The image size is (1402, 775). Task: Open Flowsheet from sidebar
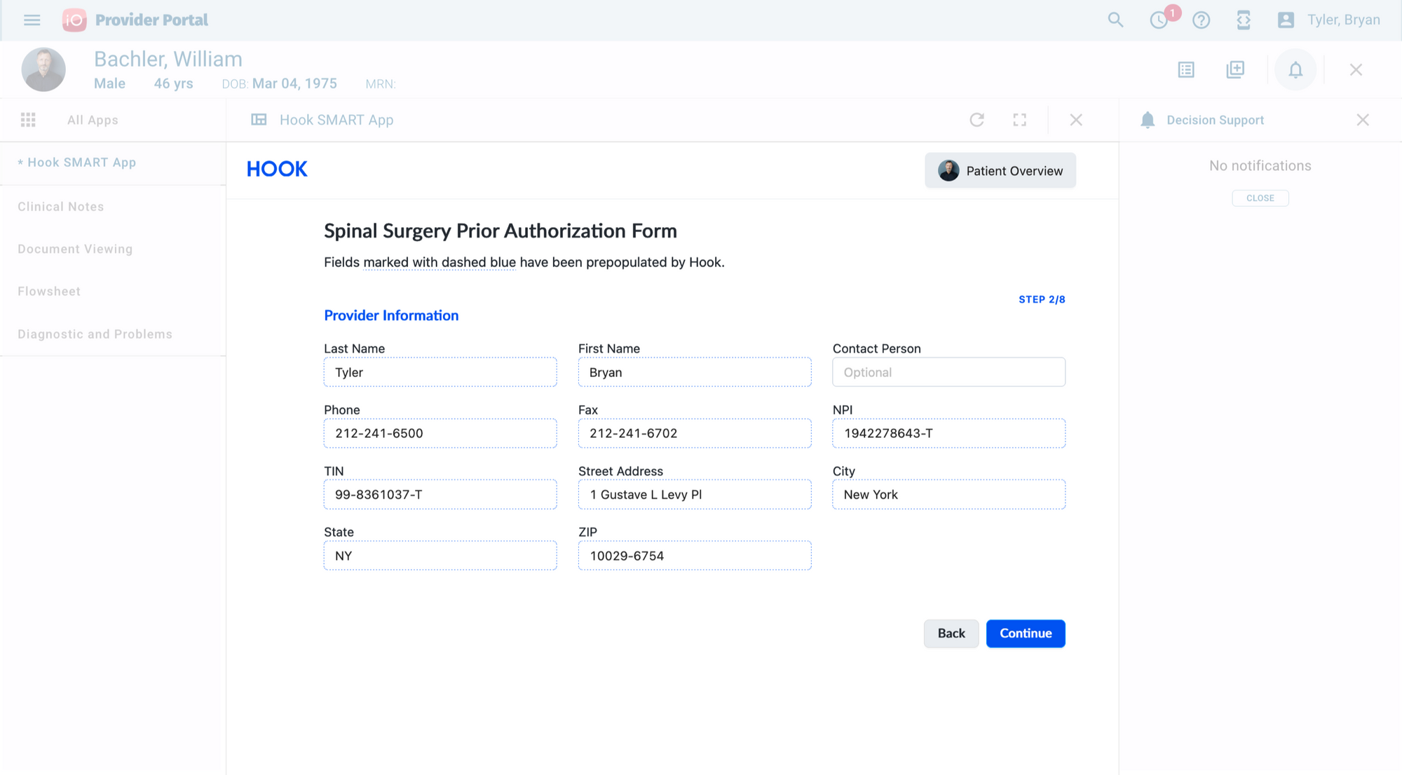coord(49,292)
